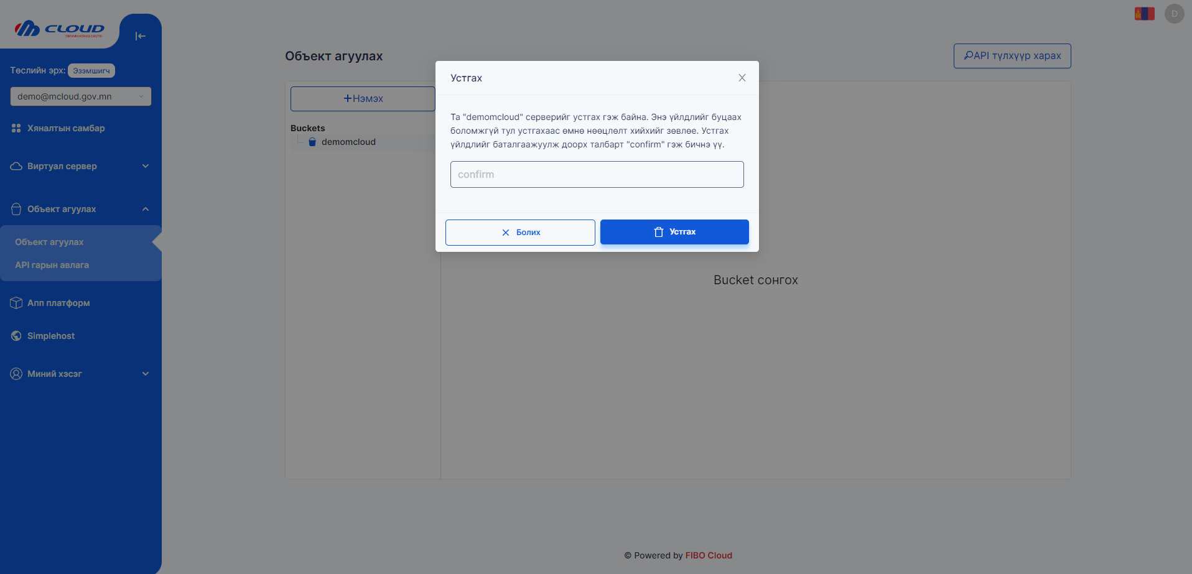Follow the FIBO Cloud footer link
This screenshot has height=574, width=1192.
(709, 555)
